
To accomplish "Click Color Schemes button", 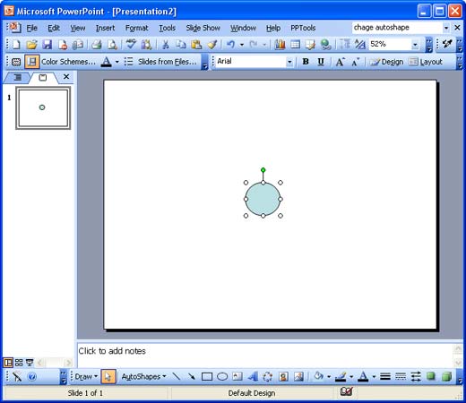I will point(68,62).
